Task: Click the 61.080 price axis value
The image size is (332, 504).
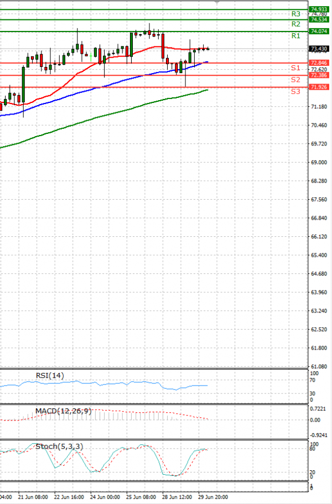Action: click(x=319, y=366)
